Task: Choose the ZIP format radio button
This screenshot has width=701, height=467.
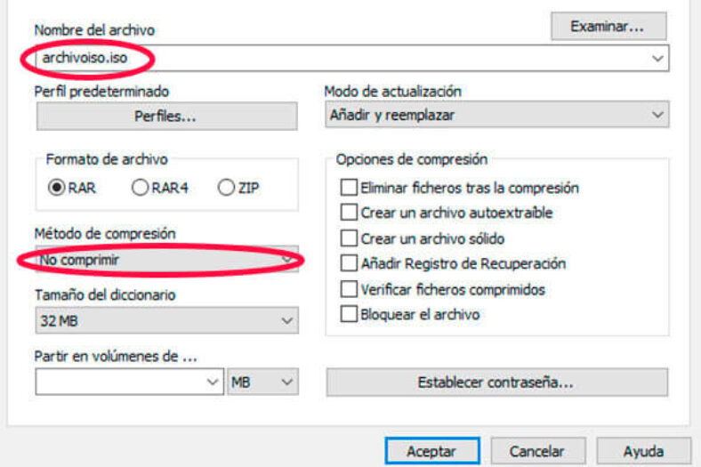Action: (x=225, y=188)
